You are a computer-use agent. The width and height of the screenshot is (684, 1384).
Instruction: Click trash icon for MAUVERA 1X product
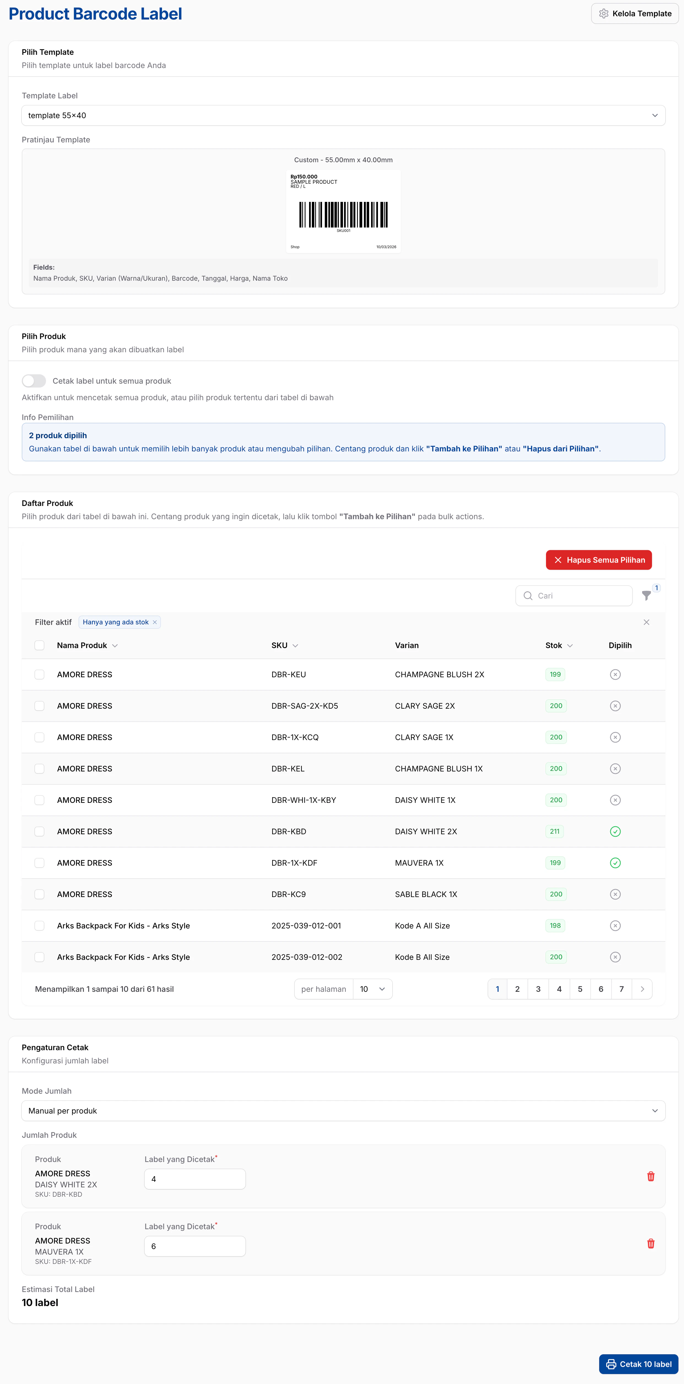[650, 1244]
